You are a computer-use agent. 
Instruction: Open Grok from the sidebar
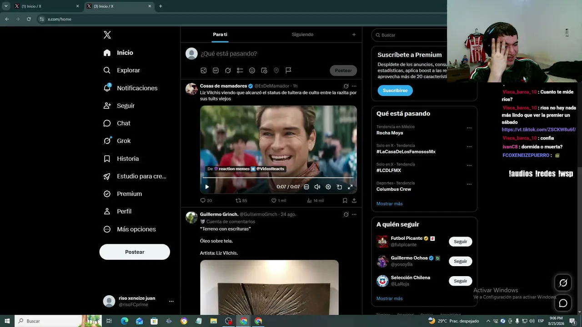tap(117, 141)
